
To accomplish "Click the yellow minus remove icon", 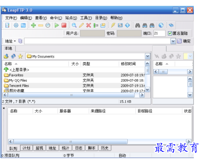I will (x=40, y=25).
